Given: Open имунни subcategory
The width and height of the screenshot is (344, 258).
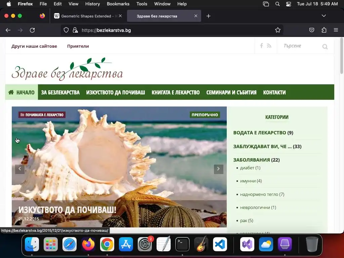Looking at the screenshot, I should pyautogui.click(x=248, y=181).
